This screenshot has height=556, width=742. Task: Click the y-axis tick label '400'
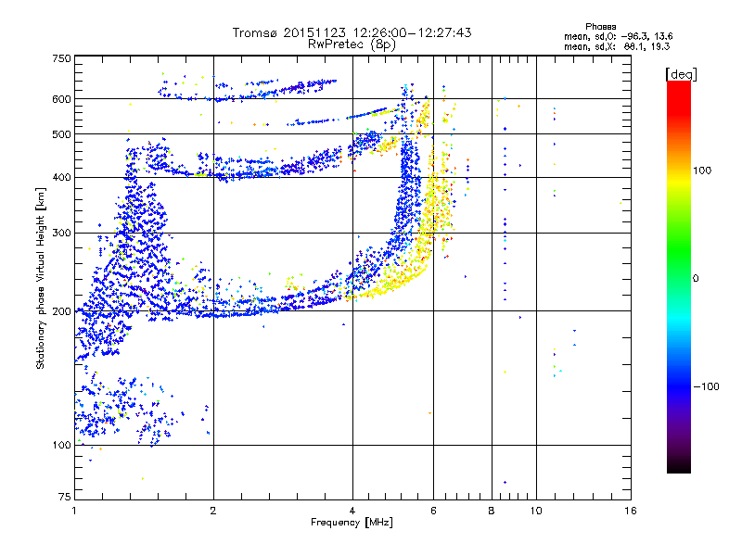(x=61, y=178)
